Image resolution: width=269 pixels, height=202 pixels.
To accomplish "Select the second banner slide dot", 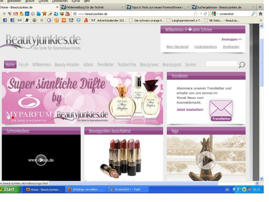I will click(13, 117).
